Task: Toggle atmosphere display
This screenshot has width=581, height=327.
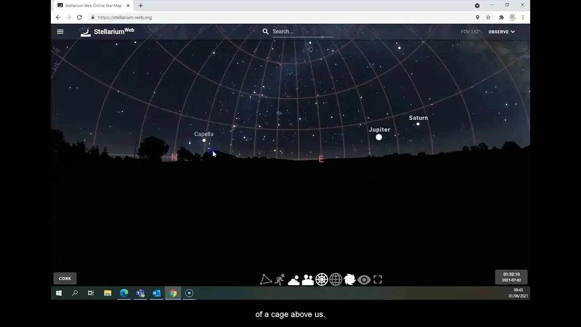Action: pyautogui.click(x=294, y=280)
